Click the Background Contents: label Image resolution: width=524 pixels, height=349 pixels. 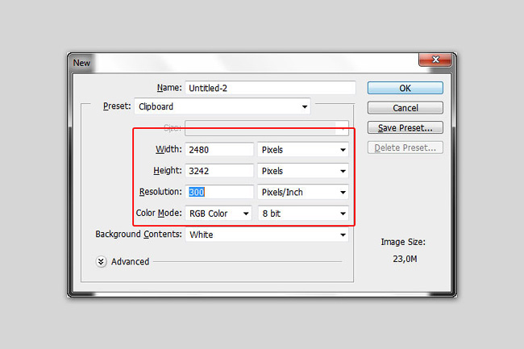click(139, 234)
